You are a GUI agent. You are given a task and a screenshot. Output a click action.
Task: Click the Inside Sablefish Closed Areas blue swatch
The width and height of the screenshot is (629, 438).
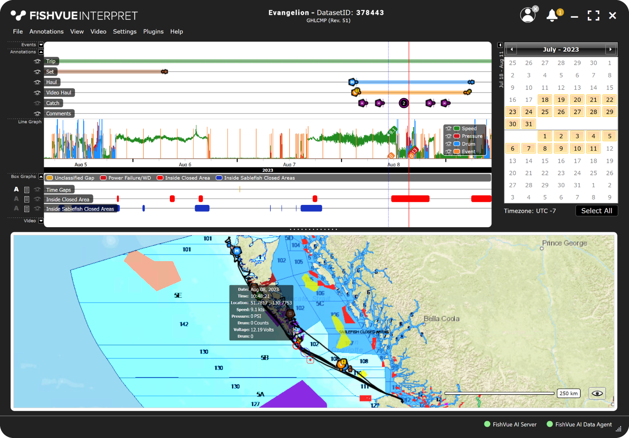coord(219,178)
